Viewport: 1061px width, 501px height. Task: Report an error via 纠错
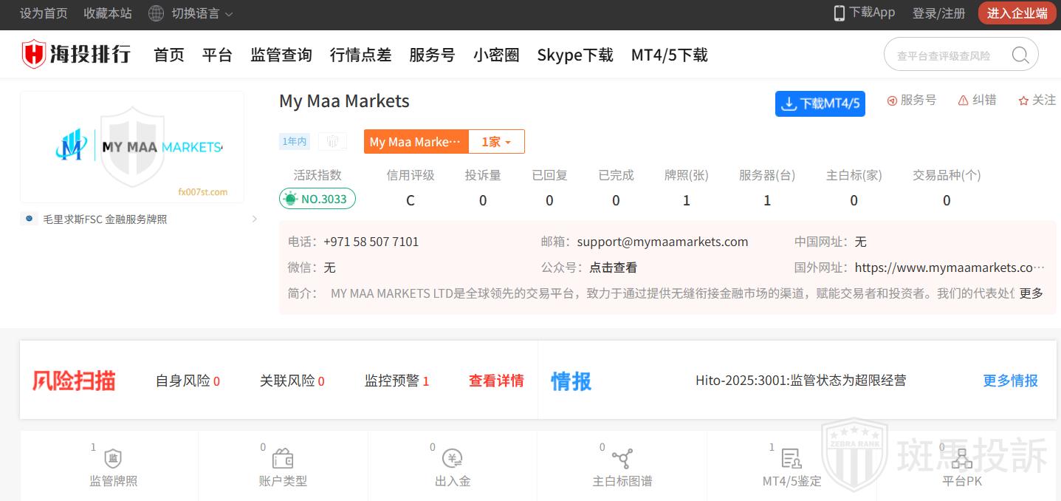(x=977, y=100)
